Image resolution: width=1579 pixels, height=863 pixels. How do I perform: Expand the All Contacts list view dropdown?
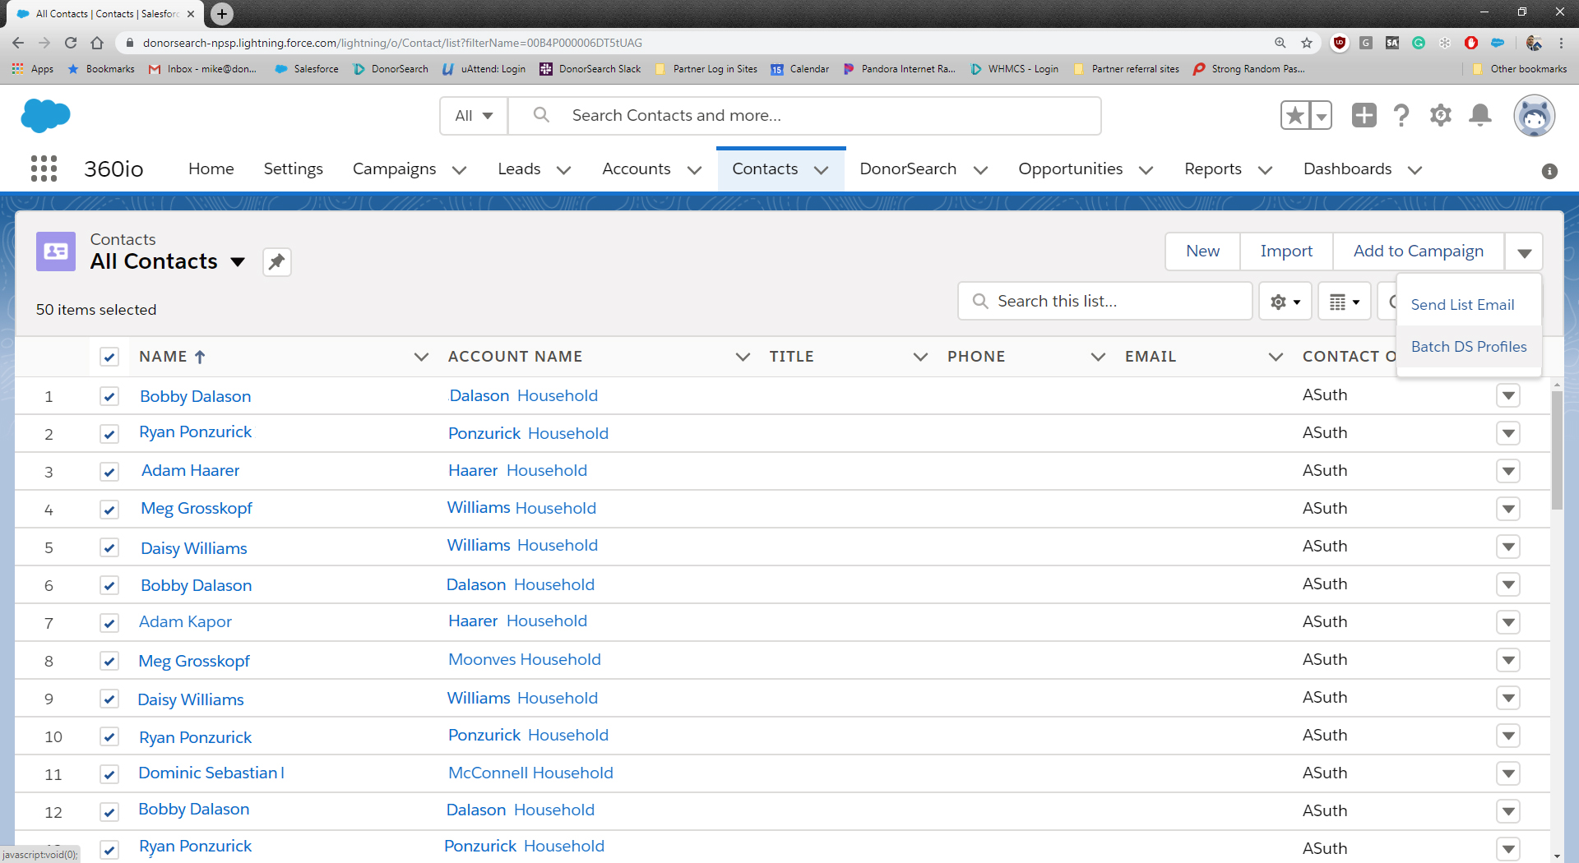click(238, 262)
